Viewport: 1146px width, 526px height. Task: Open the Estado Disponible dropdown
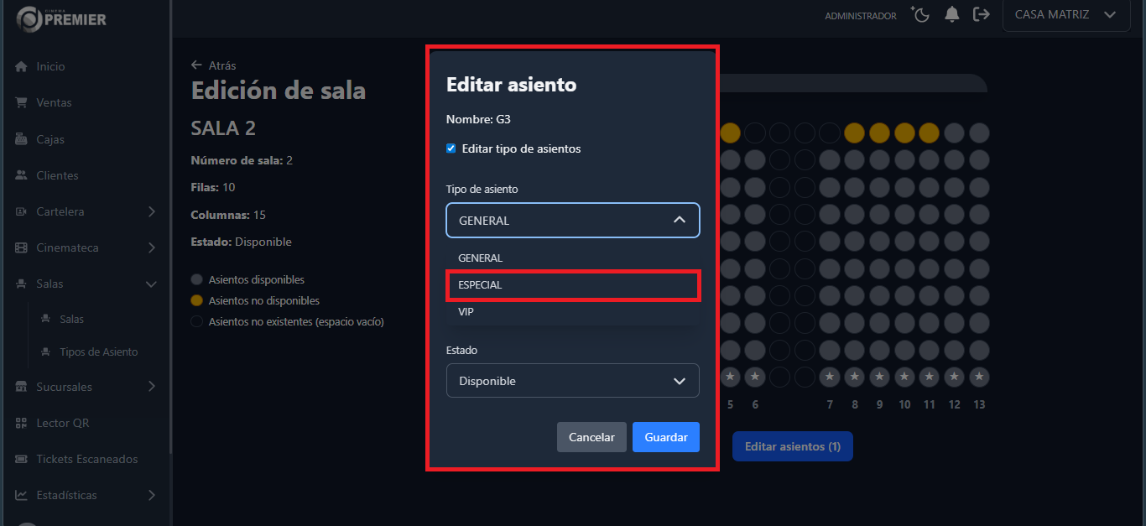coord(572,381)
